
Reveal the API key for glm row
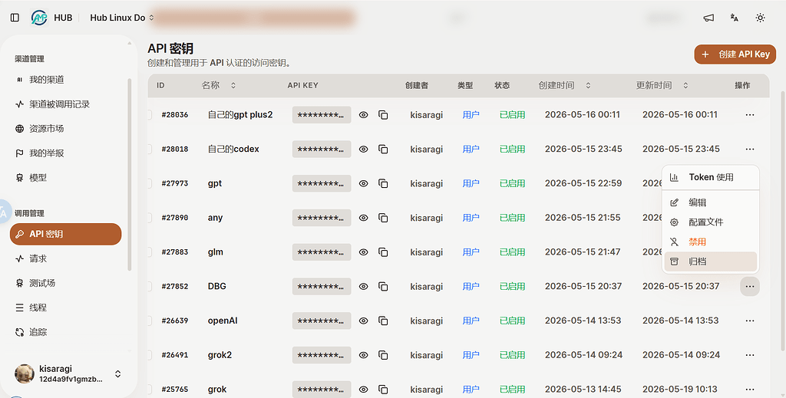coord(363,252)
